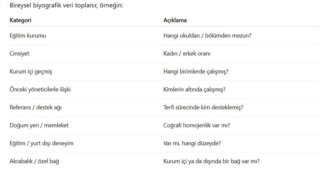
Task: Click Var mı, hangi düzeyde? text
Action: click(x=192, y=143)
